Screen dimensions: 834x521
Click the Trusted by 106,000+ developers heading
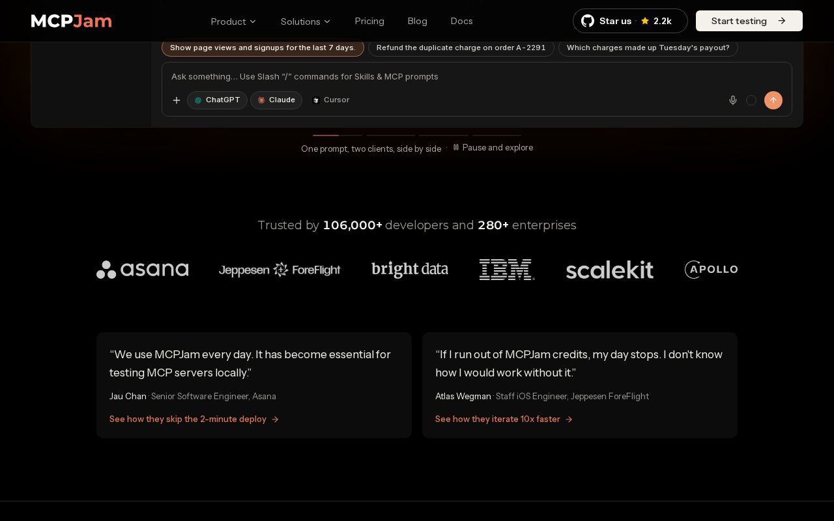coord(417,225)
